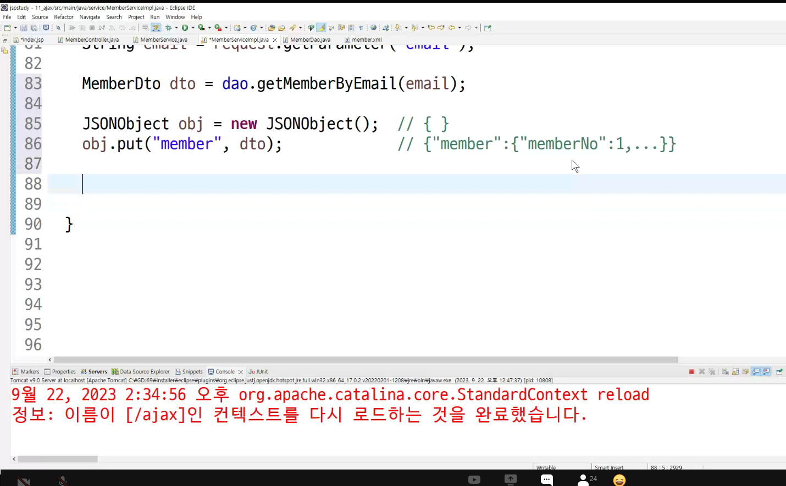
Task: Click the Save All icon
Action: (34, 27)
